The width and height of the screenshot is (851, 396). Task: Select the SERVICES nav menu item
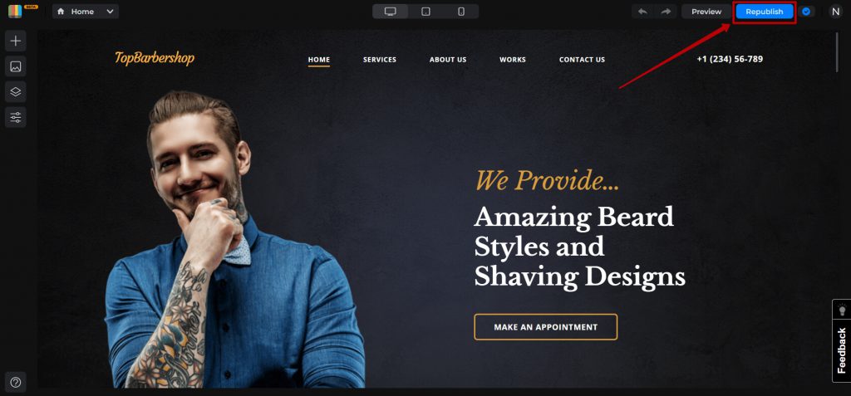379,60
